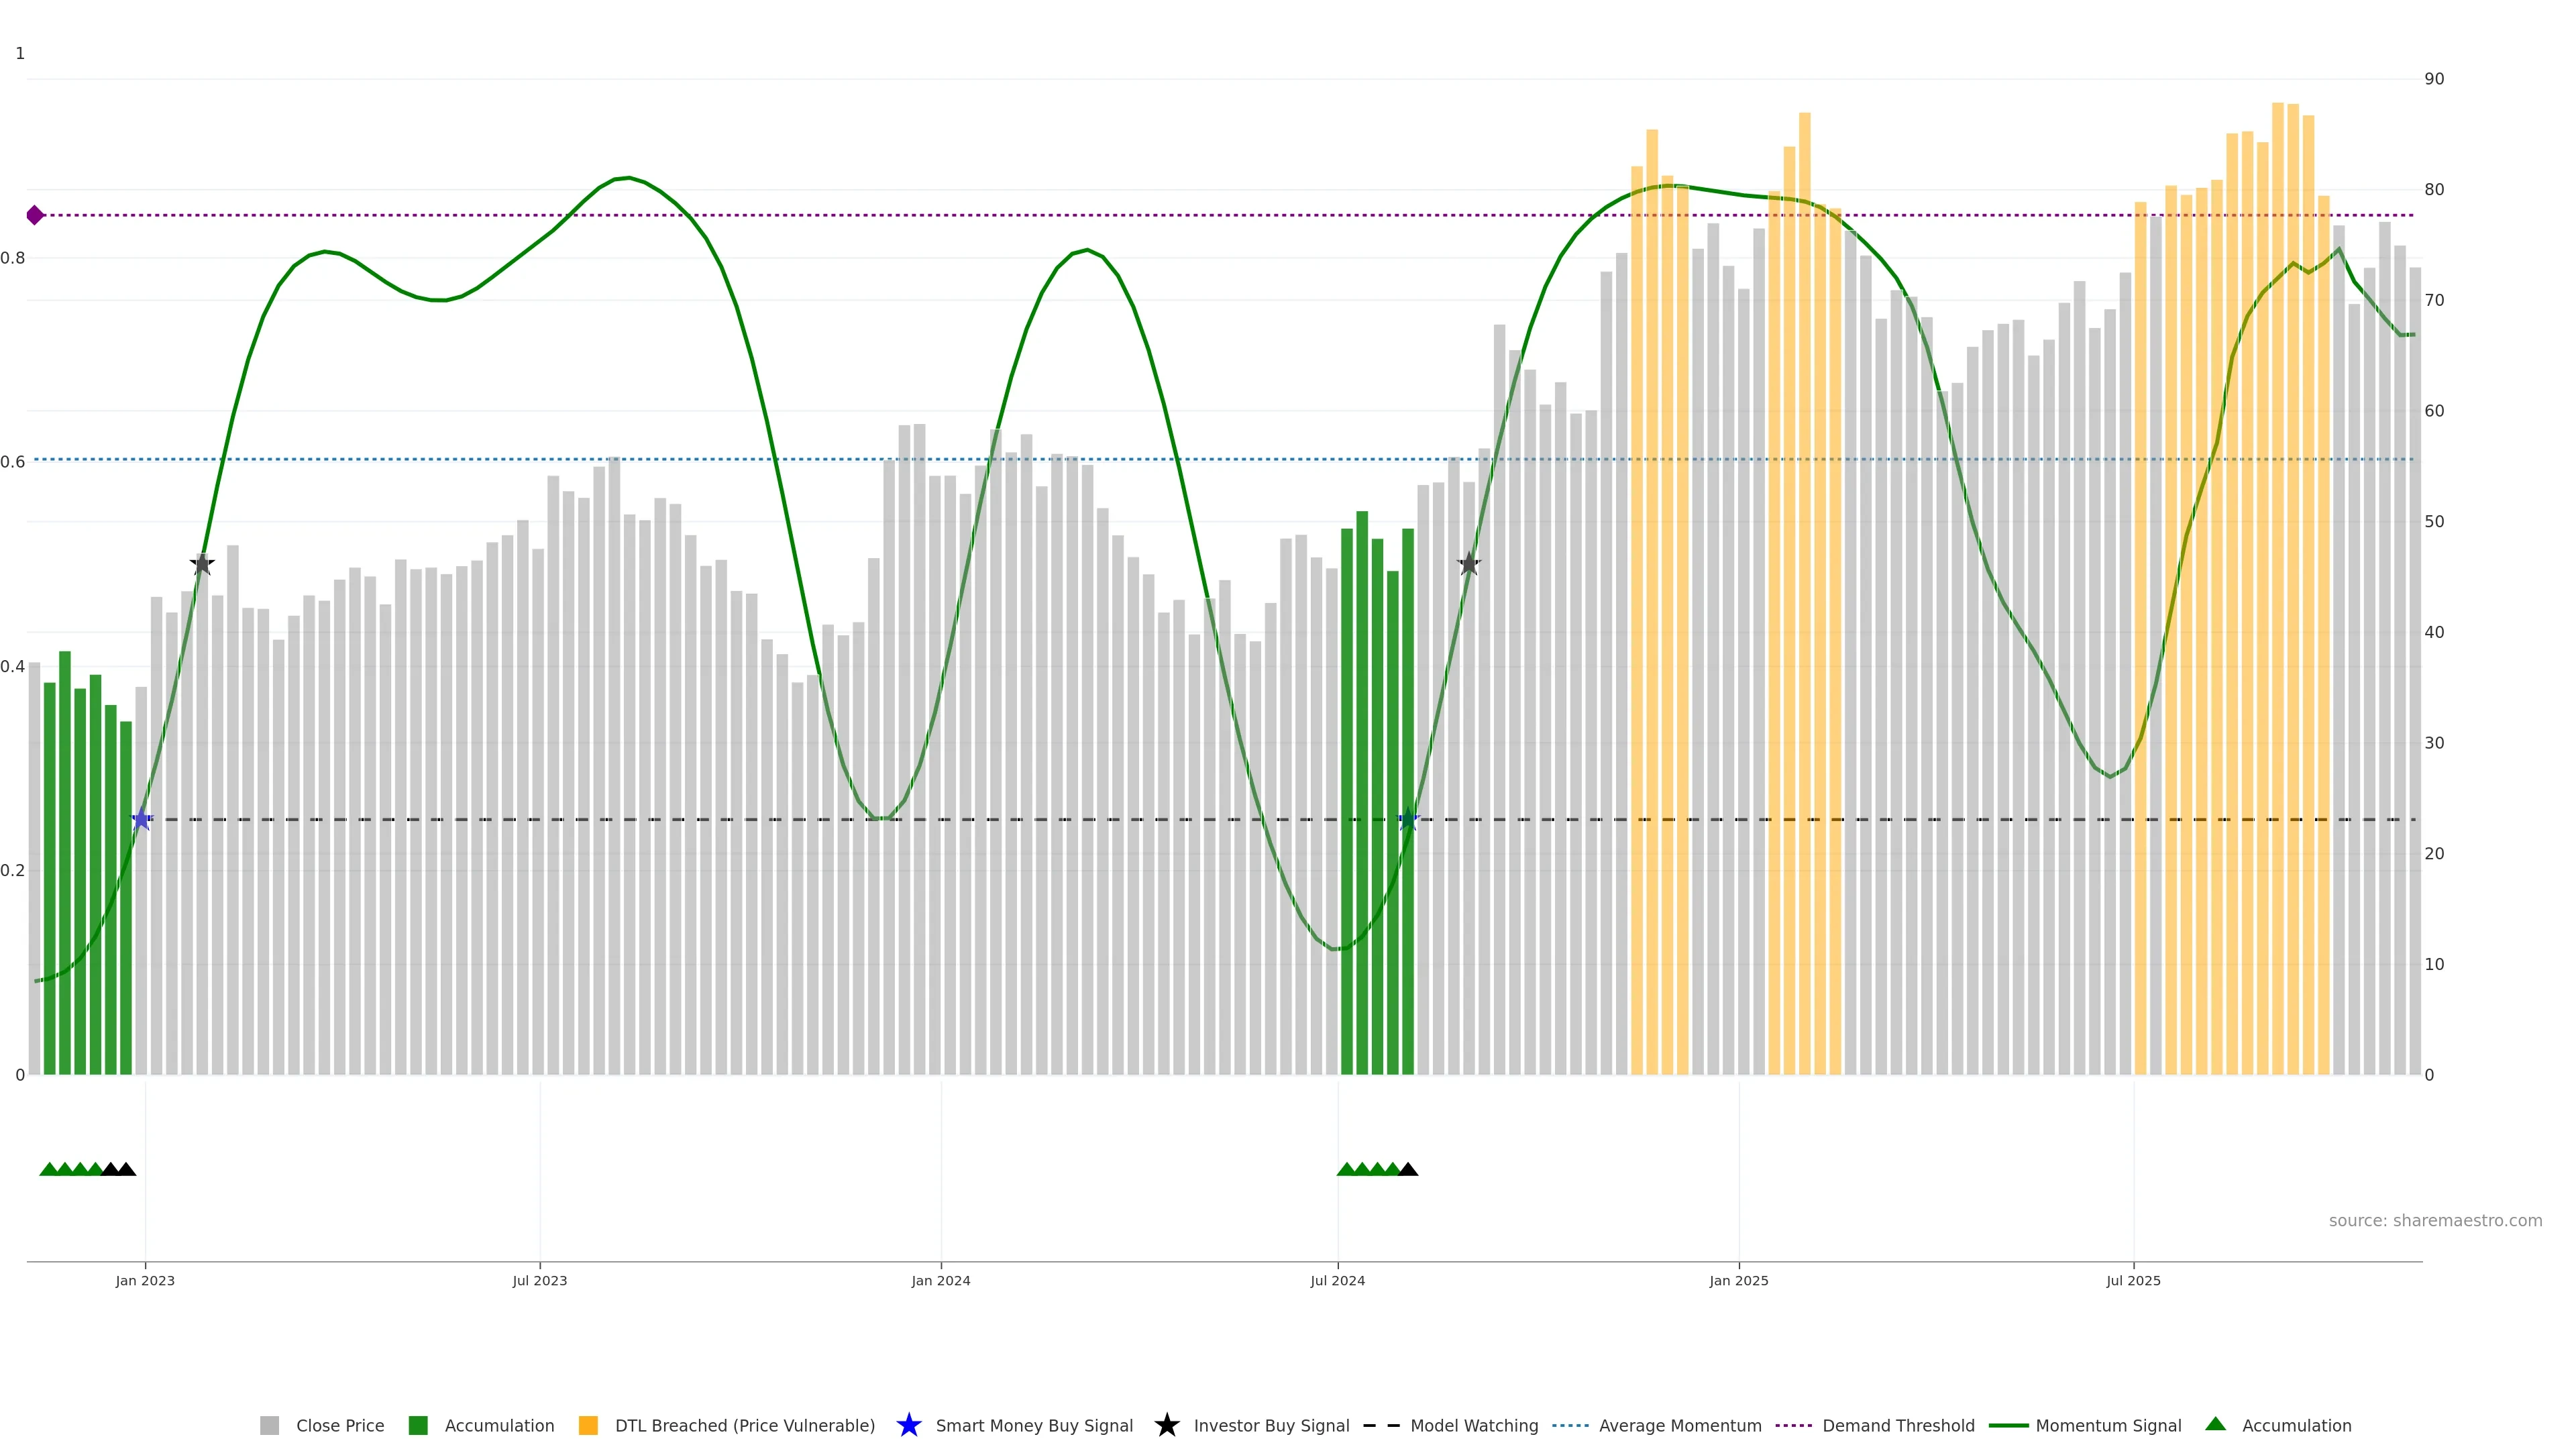Image resolution: width=2576 pixels, height=1449 pixels.
Task: Click the Jan 2025 x-axis tick label
Action: click(1738, 1281)
